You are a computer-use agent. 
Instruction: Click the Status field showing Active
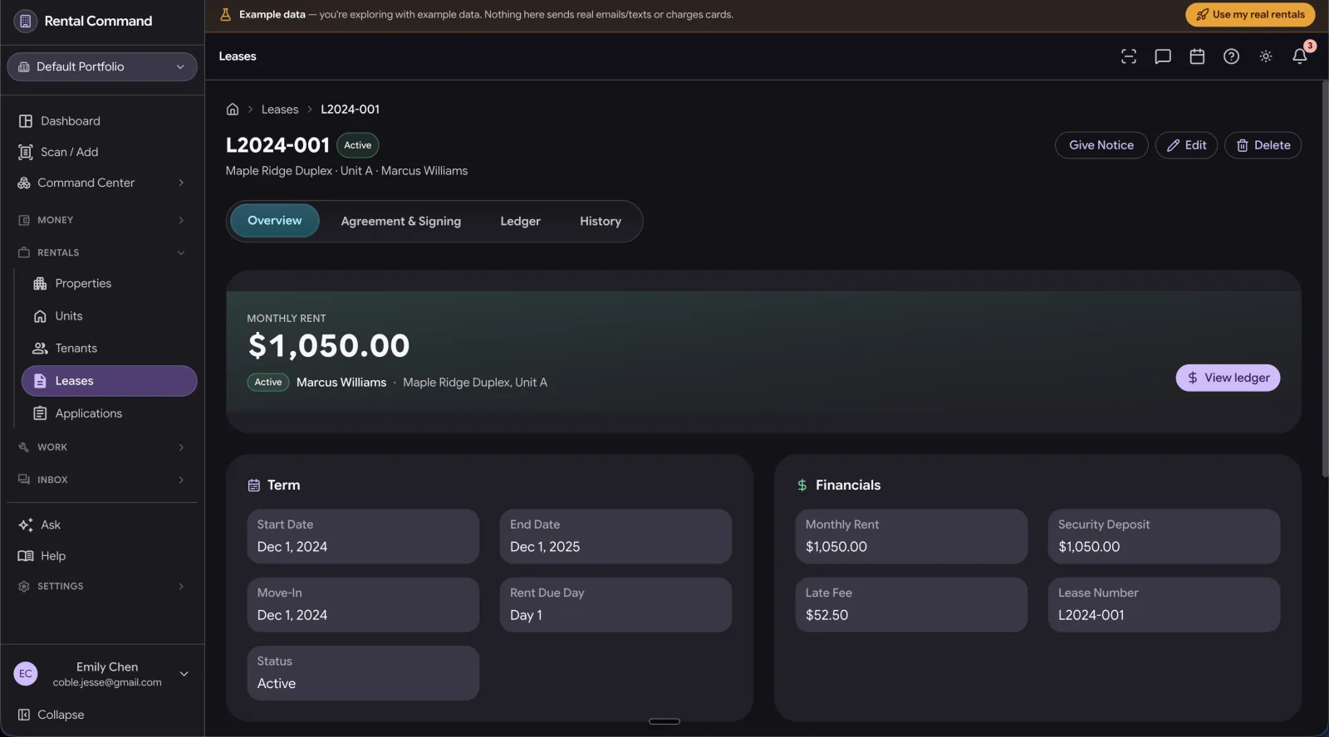click(x=363, y=673)
